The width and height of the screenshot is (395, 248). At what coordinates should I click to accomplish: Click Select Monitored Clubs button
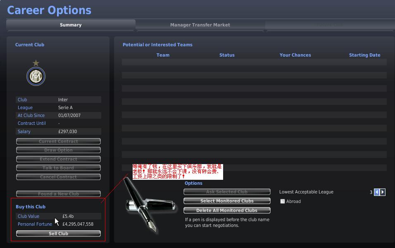tap(227, 201)
